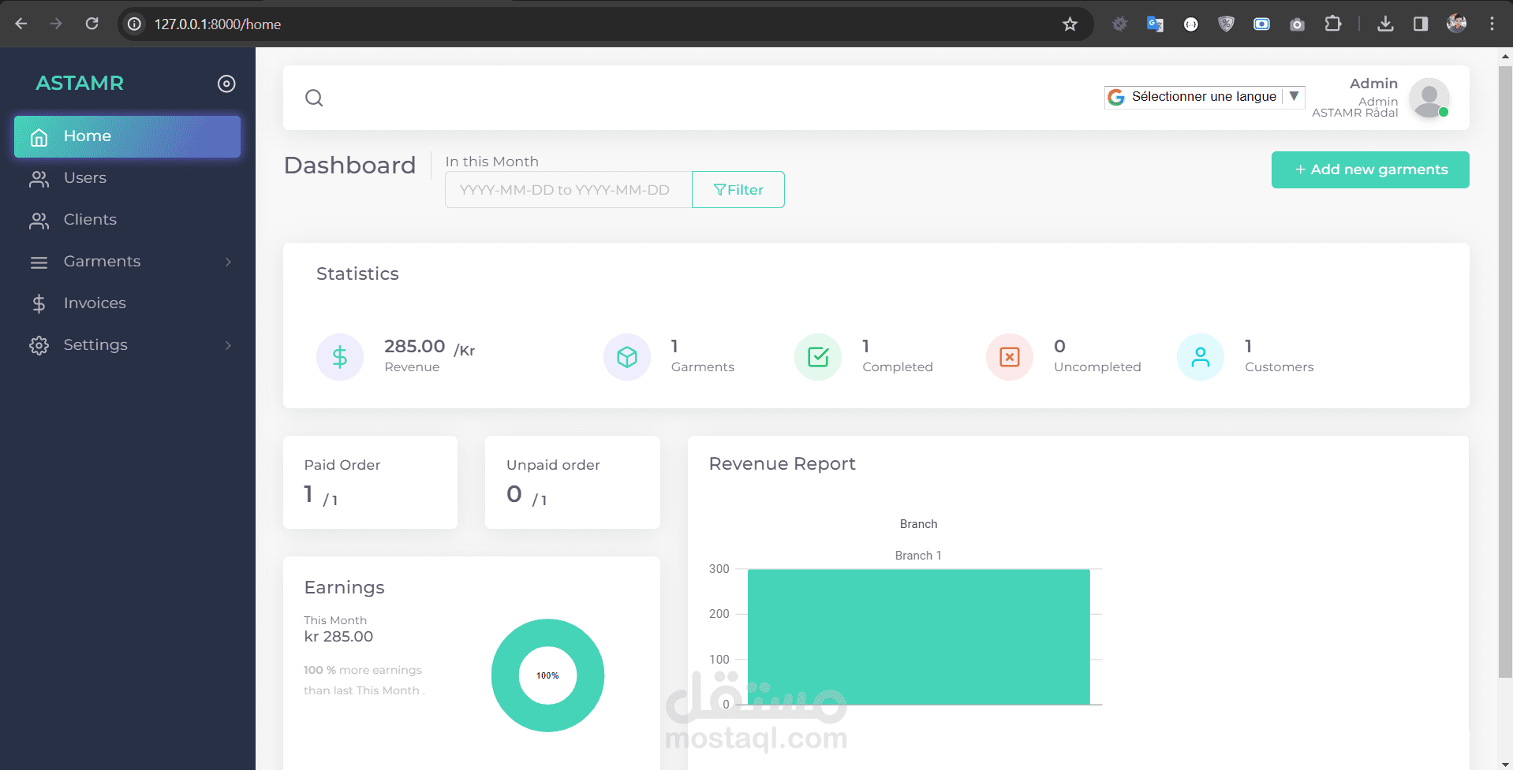Open the browser extensions puzzle icon
This screenshot has width=1513, height=770.
click(x=1333, y=24)
